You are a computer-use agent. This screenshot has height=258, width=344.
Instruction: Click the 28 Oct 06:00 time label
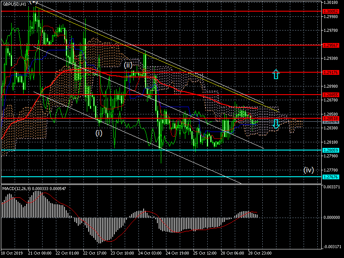click(233, 253)
